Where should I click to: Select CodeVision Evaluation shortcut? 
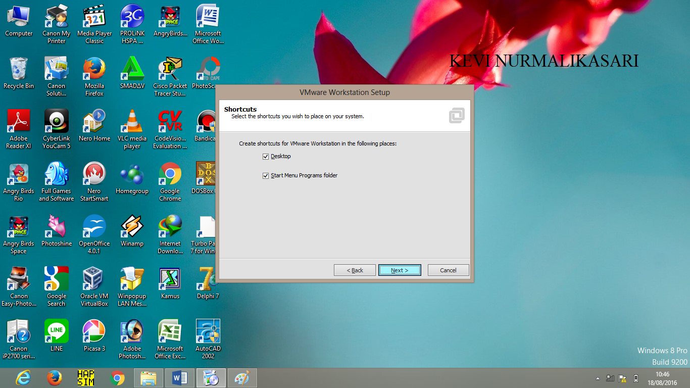click(170, 129)
